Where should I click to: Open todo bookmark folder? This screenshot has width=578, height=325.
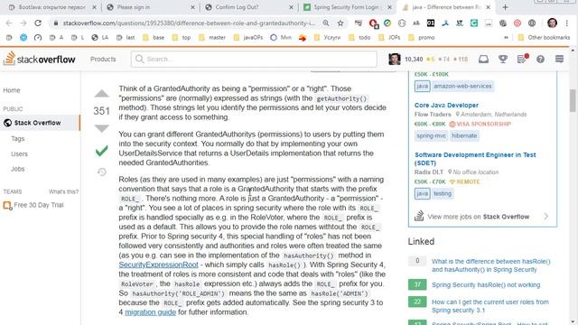(x=359, y=38)
